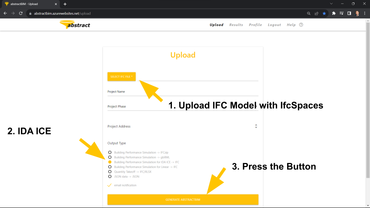Click the Project Name input field

pyautogui.click(x=183, y=92)
